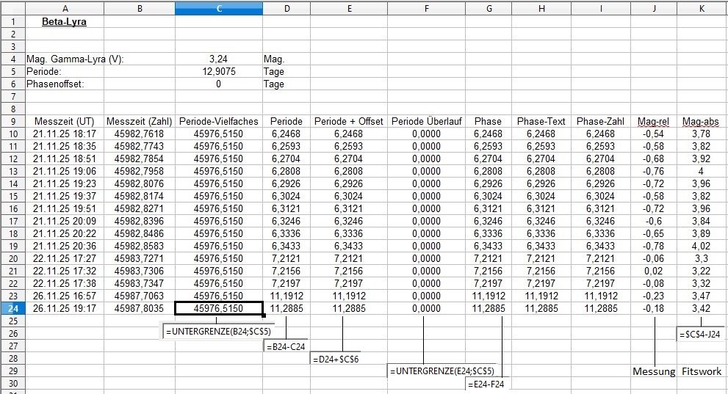
Task: Select header cell Periode + Offset
Action: (x=349, y=122)
